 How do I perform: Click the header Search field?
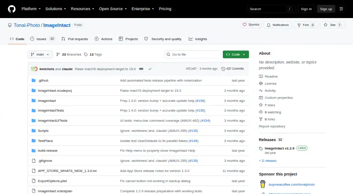point(271,9)
